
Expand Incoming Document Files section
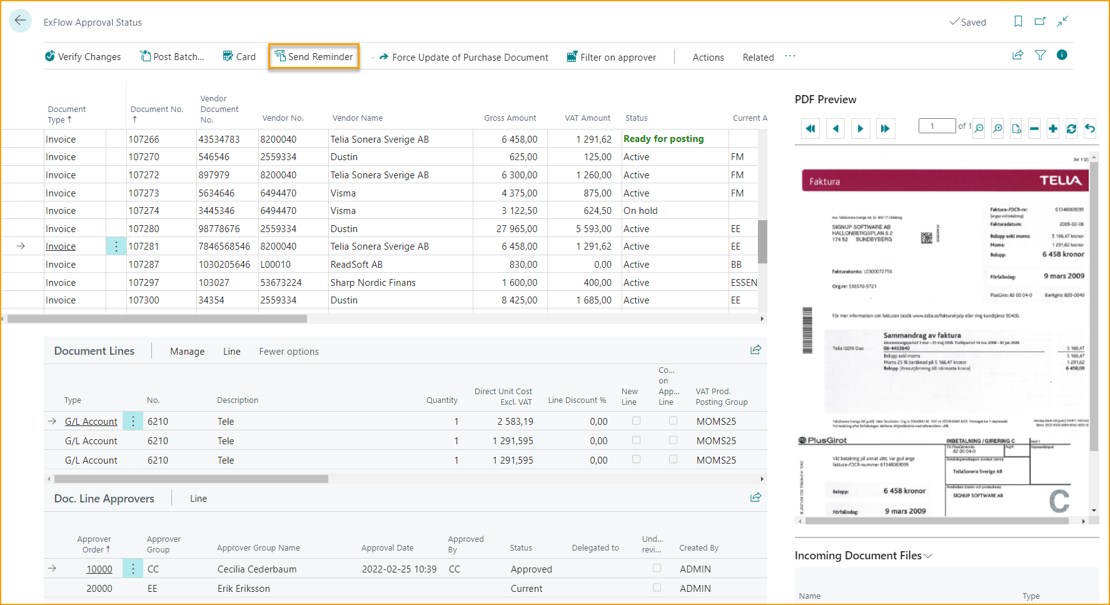coord(928,556)
